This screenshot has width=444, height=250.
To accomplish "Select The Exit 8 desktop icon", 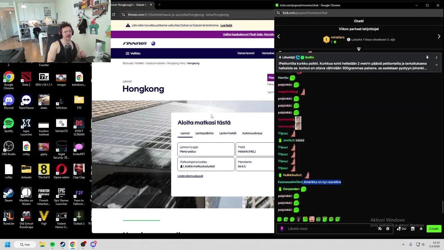I will pyautogui.click(x=44, y=172).
